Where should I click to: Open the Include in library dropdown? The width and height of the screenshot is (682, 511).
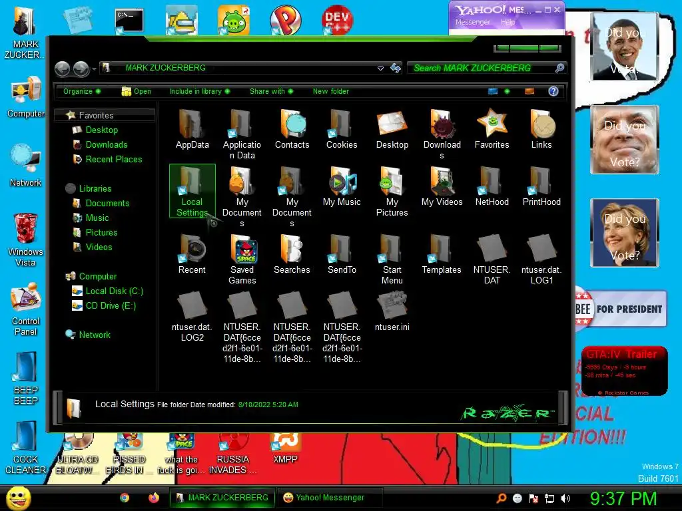(x=200, y=91)
